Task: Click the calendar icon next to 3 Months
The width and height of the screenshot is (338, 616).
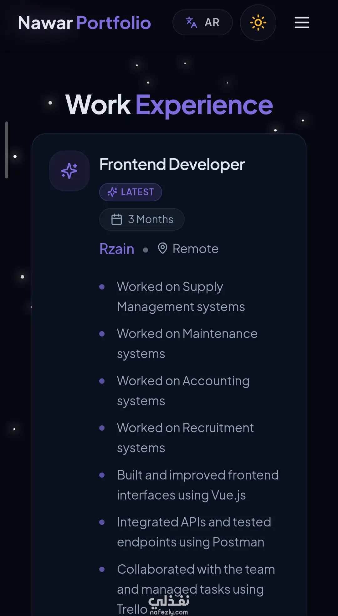Action: coord(117,219)
